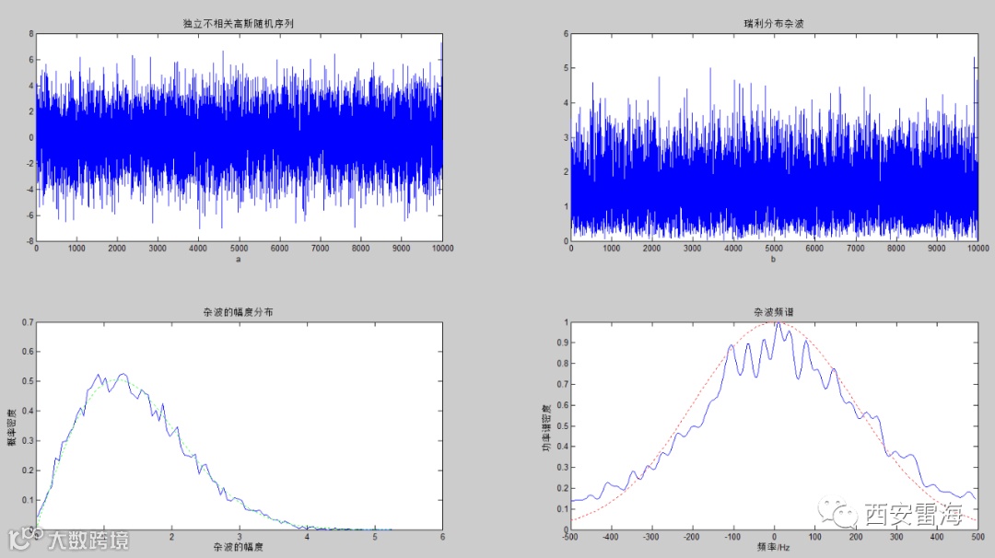The width and height of the screenshot is (995, 558).
Task: Click the x-axis label 频率/Hz
Action: click(x=774, y=547)
